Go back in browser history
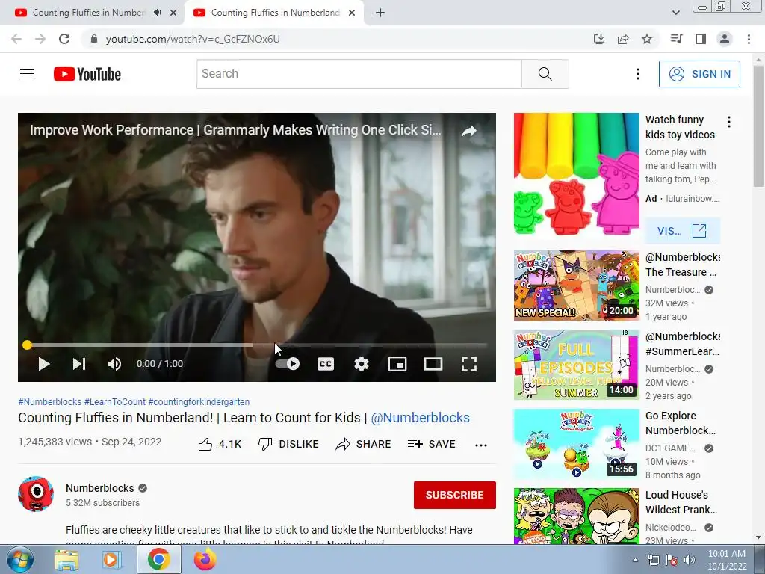Viewport: 765px width, 574px height. (x=16, y=39)
